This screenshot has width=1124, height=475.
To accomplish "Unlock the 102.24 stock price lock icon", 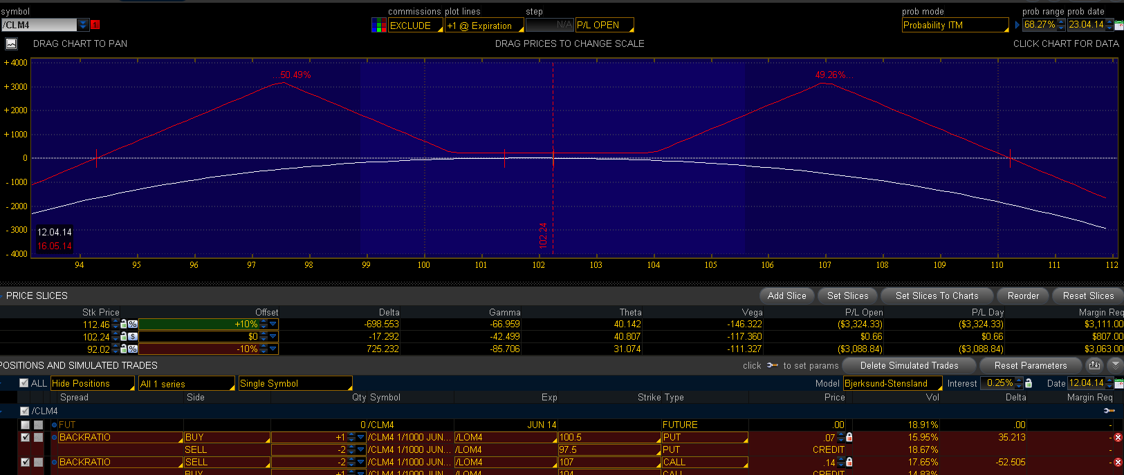I will [124, 336].
